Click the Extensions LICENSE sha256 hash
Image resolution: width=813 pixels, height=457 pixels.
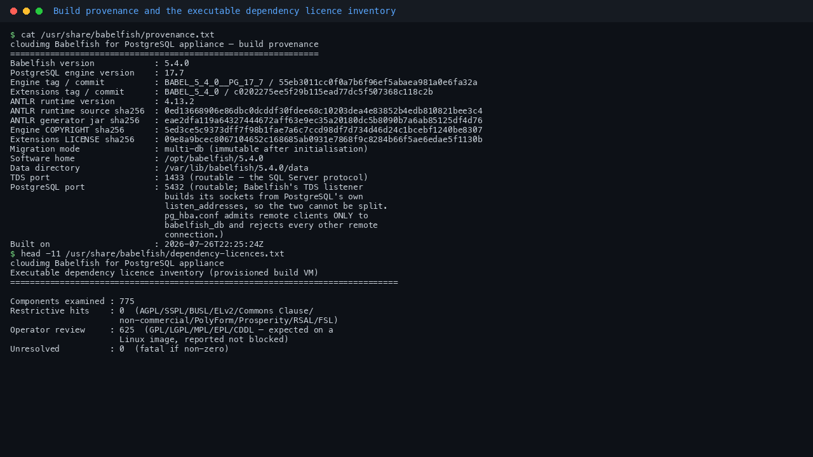(x=323, y=140)
